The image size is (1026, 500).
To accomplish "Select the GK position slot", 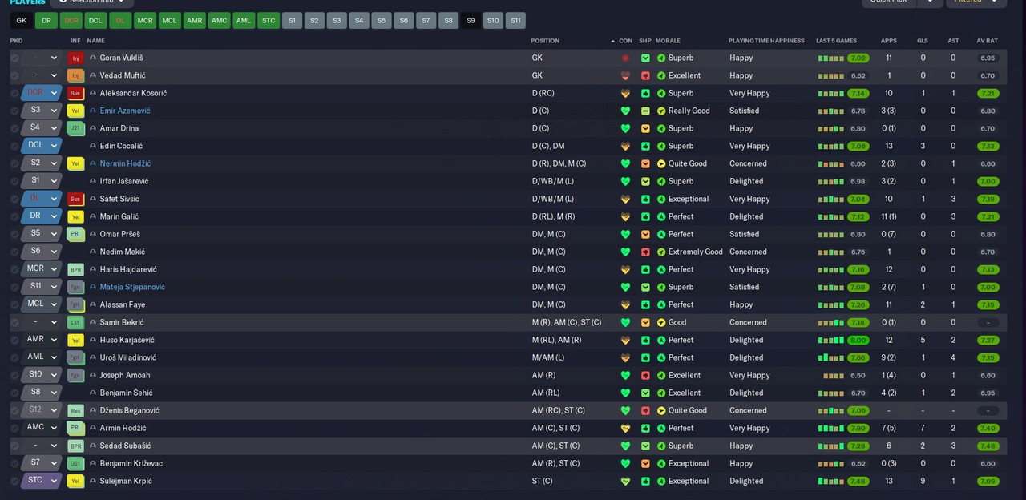I will [21, 20].
